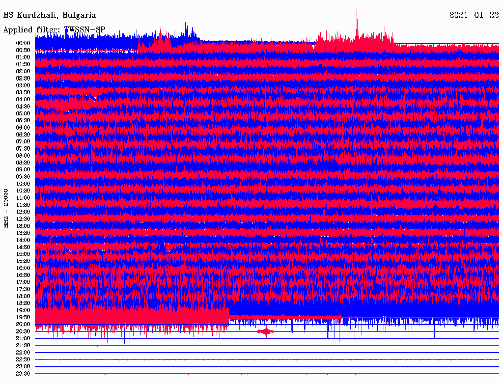Select the 16:30 time label

pyautogui.click(x=23, y=275)
